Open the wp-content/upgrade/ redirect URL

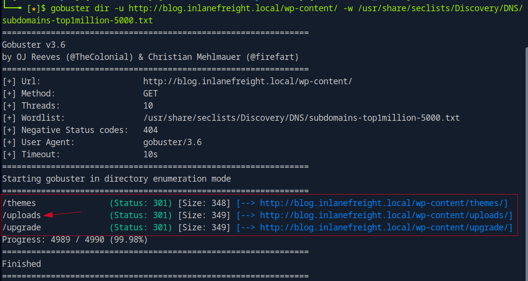tap(386, 227)
